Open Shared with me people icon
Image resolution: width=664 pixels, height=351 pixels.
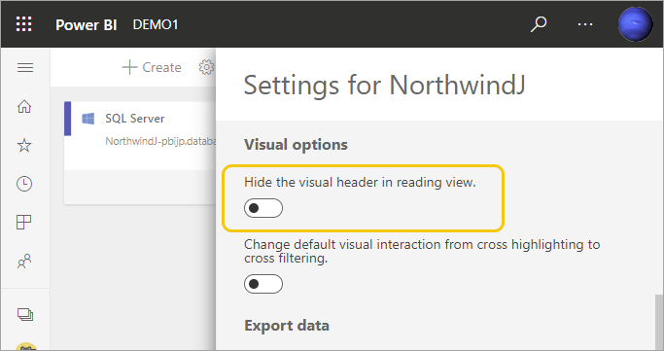[x=24, y=261]
